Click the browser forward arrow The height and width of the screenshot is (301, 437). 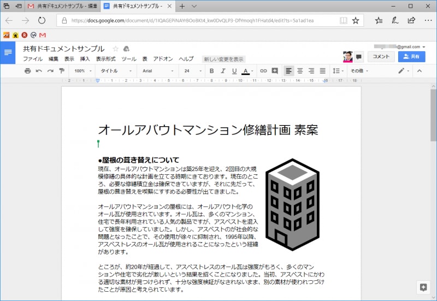pyautogui.click(x=25, y=20)
